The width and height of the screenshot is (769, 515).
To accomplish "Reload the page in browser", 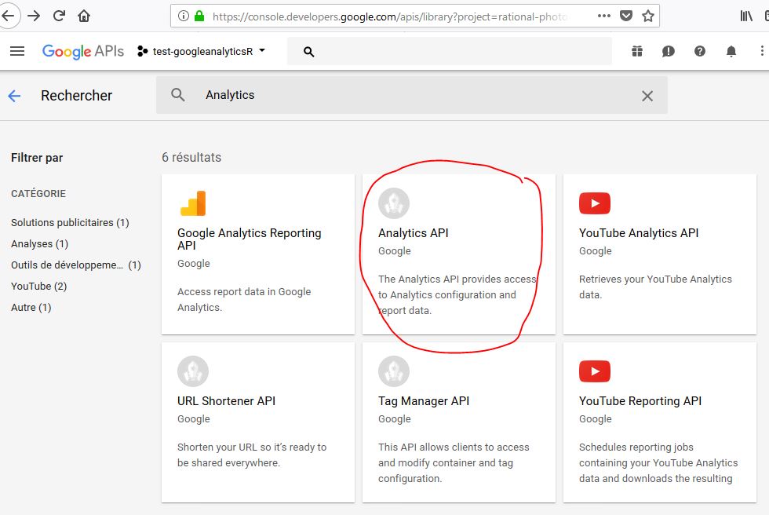I will click(x=59, y=16).
